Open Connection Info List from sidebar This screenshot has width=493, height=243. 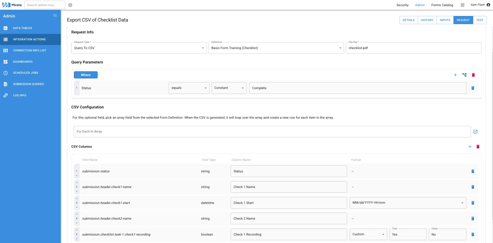click(x=30, y=50)
